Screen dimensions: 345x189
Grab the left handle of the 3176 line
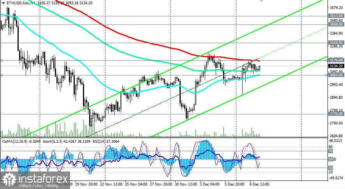2,60
